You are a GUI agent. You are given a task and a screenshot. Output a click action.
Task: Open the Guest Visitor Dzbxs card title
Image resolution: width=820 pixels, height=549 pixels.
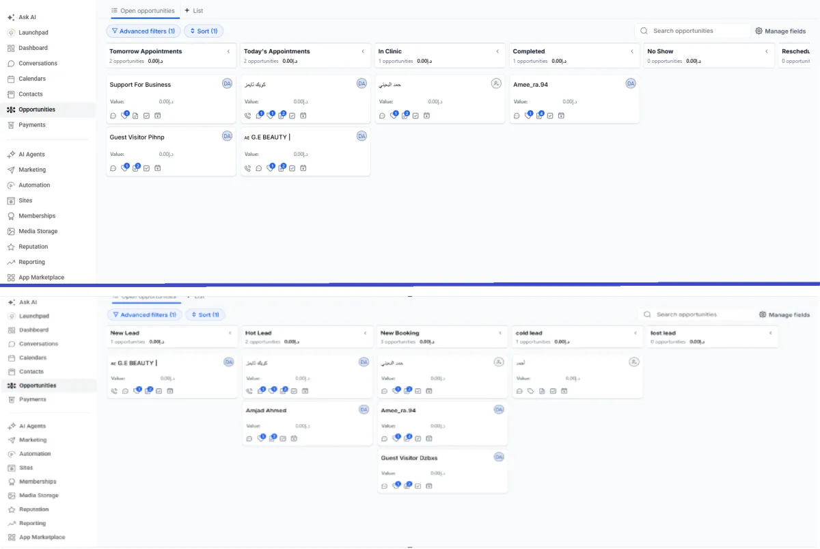(410, 458)
